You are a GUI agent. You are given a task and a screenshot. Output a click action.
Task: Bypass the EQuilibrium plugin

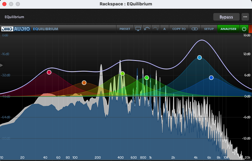click(226, 17)
